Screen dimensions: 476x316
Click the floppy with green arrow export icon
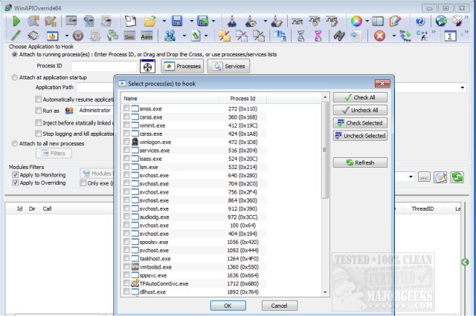[202, 22]
